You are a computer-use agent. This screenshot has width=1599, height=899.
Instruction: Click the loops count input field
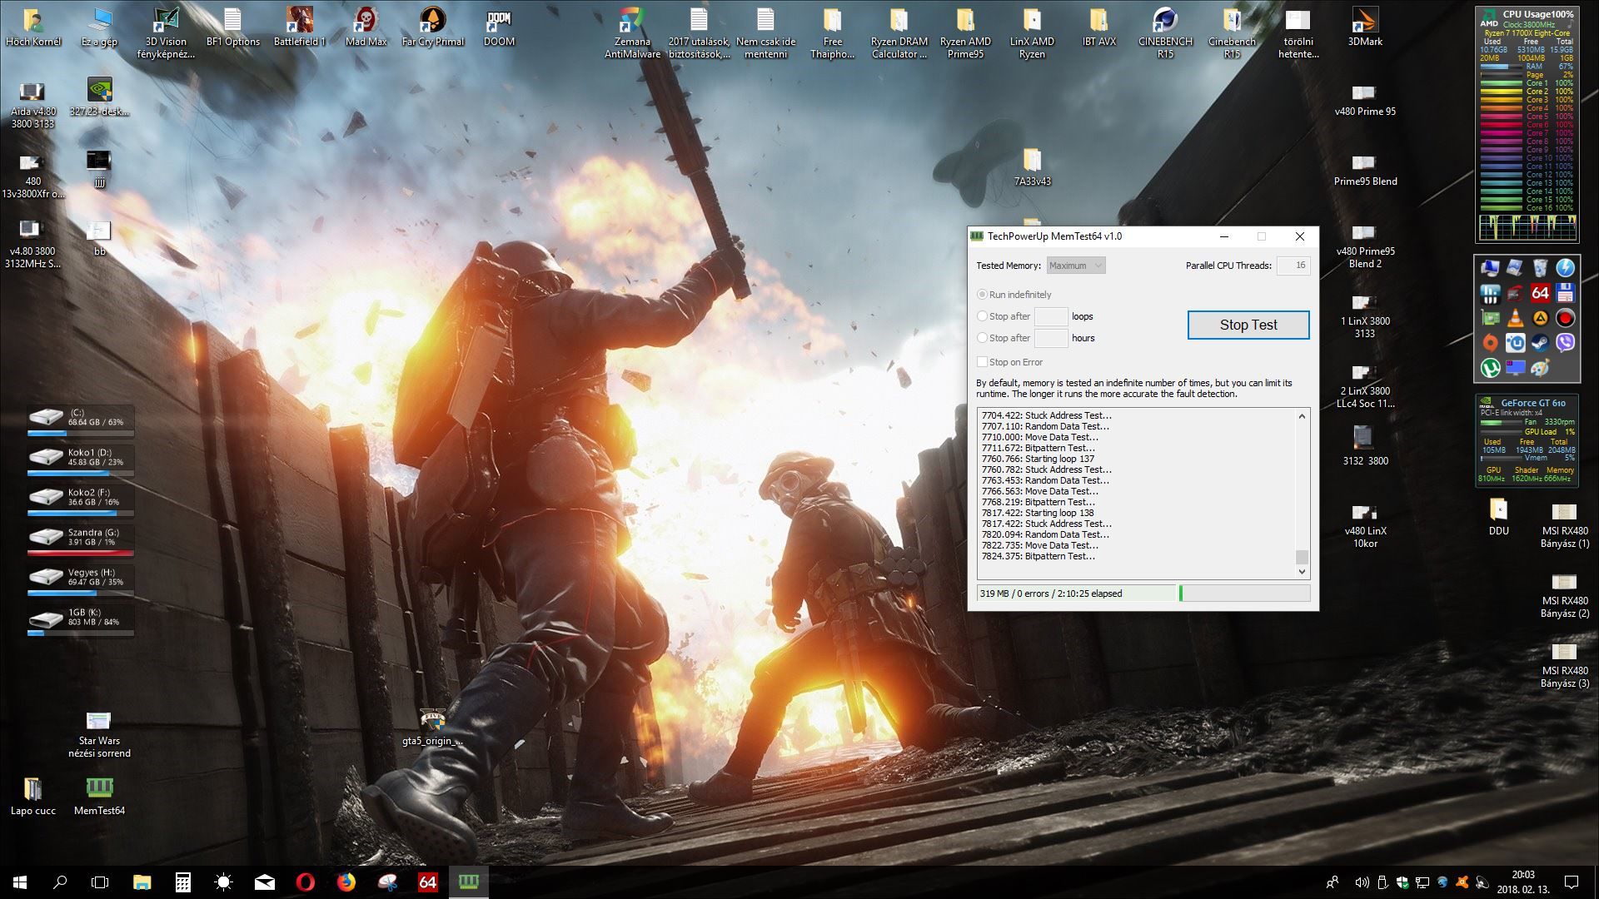(x=1051, y=316)
